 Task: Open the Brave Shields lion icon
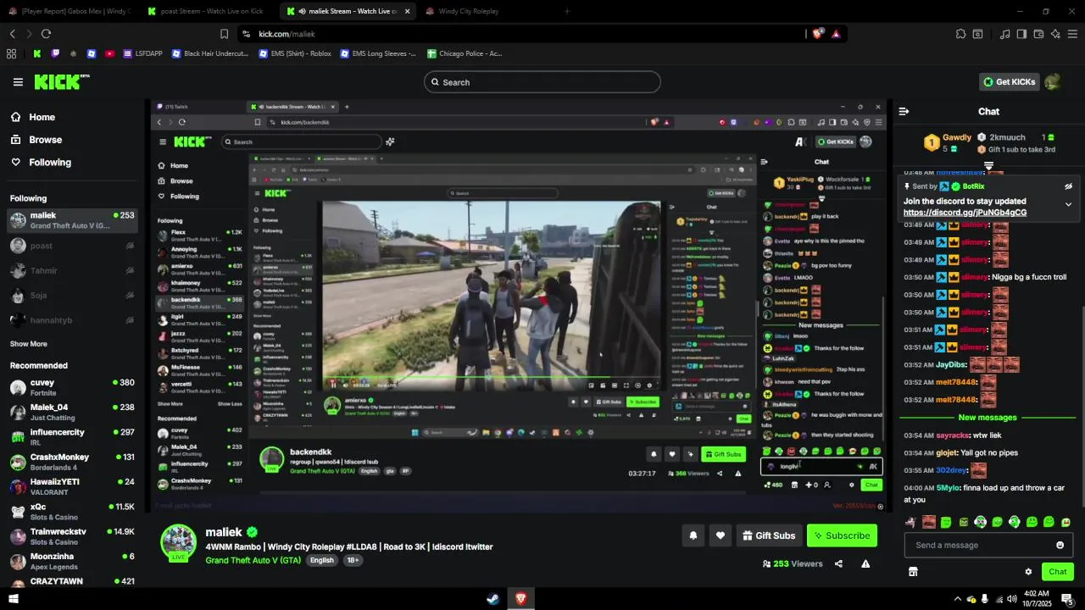[818, 34]
